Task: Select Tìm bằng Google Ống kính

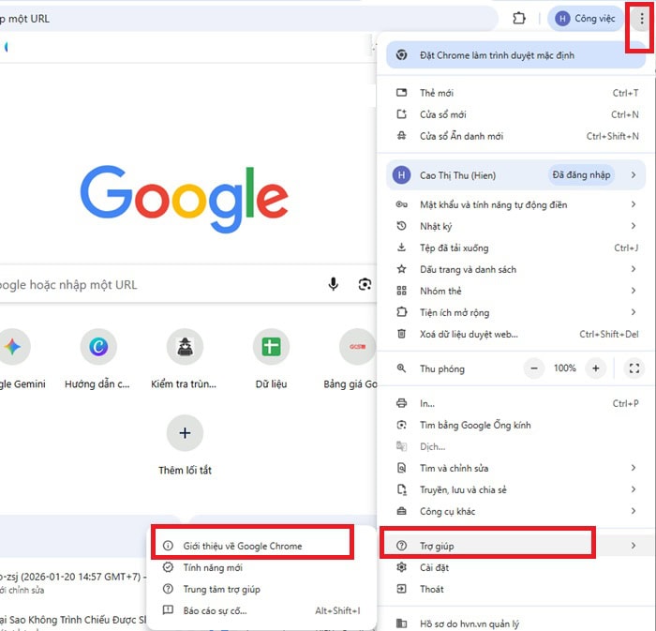Action: (x=516, y=425)
